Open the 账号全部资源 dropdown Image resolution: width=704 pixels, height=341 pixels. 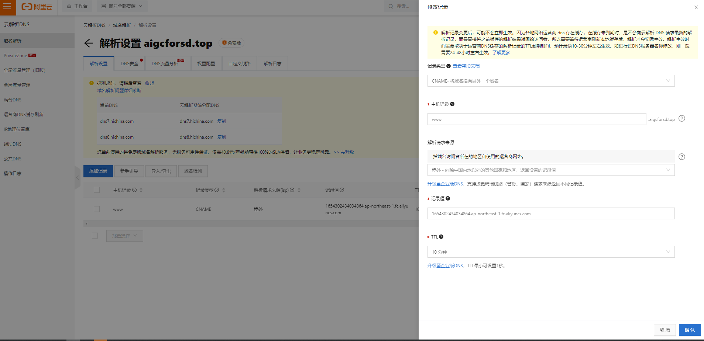tap(122, 6)
